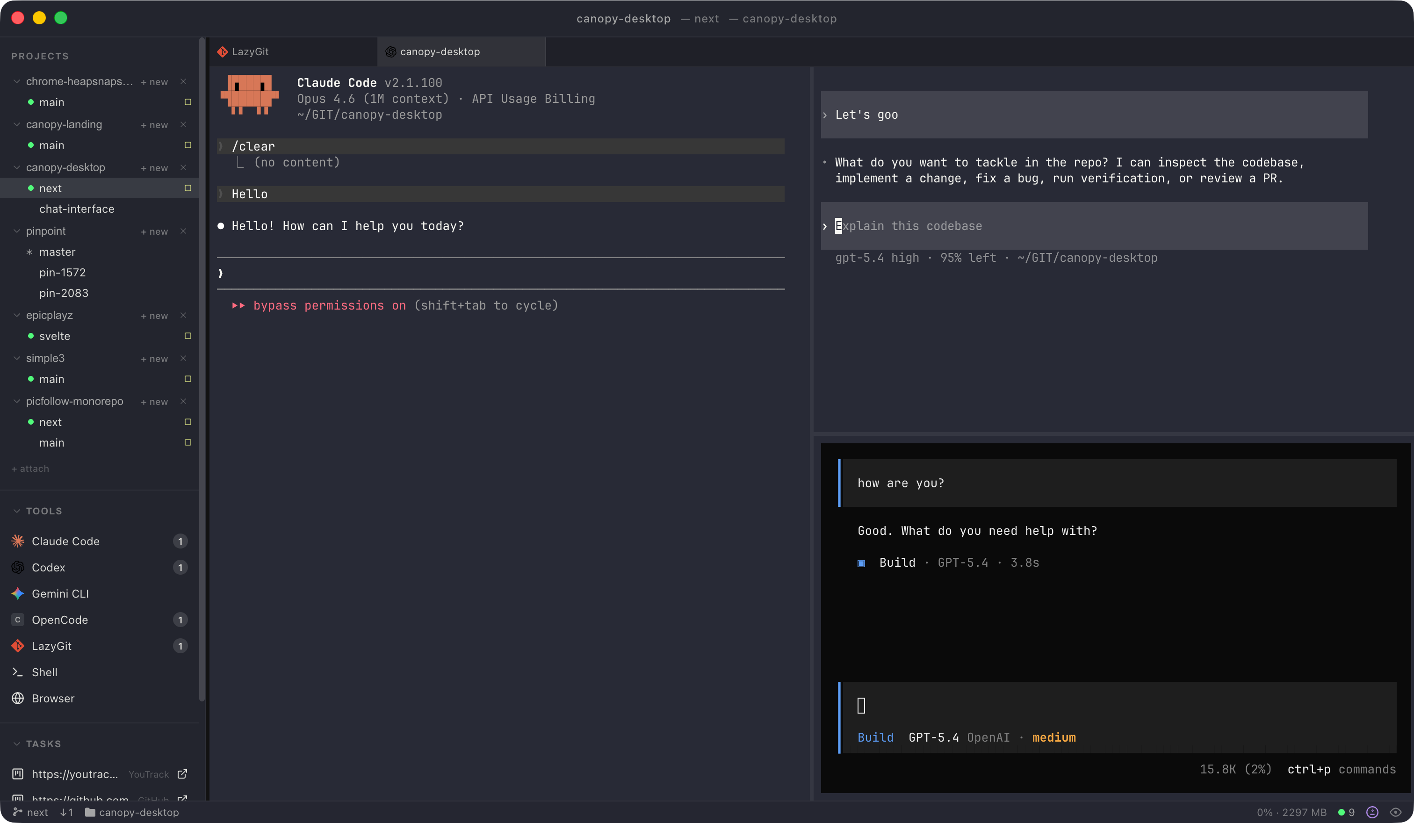Launch the Gemini CLI tool
This screenshot has width=1414, height=823.
[60, 593]
